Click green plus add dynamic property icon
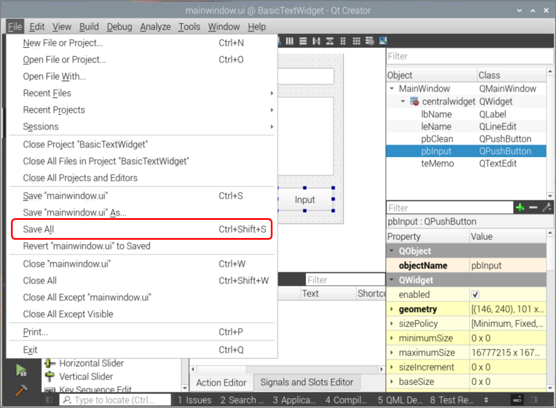Screen dimensions: 556x408 [520, 207]
